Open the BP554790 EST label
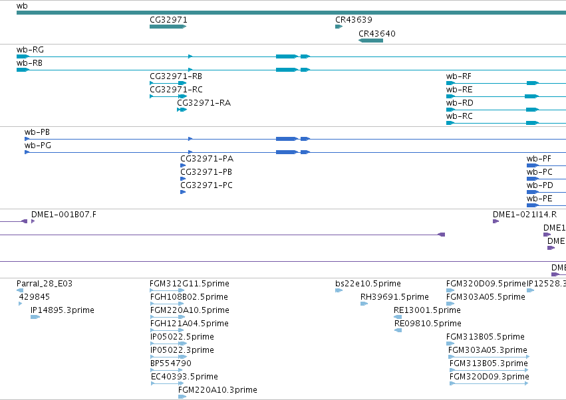 pyautogui.click(x=171, y=363)
